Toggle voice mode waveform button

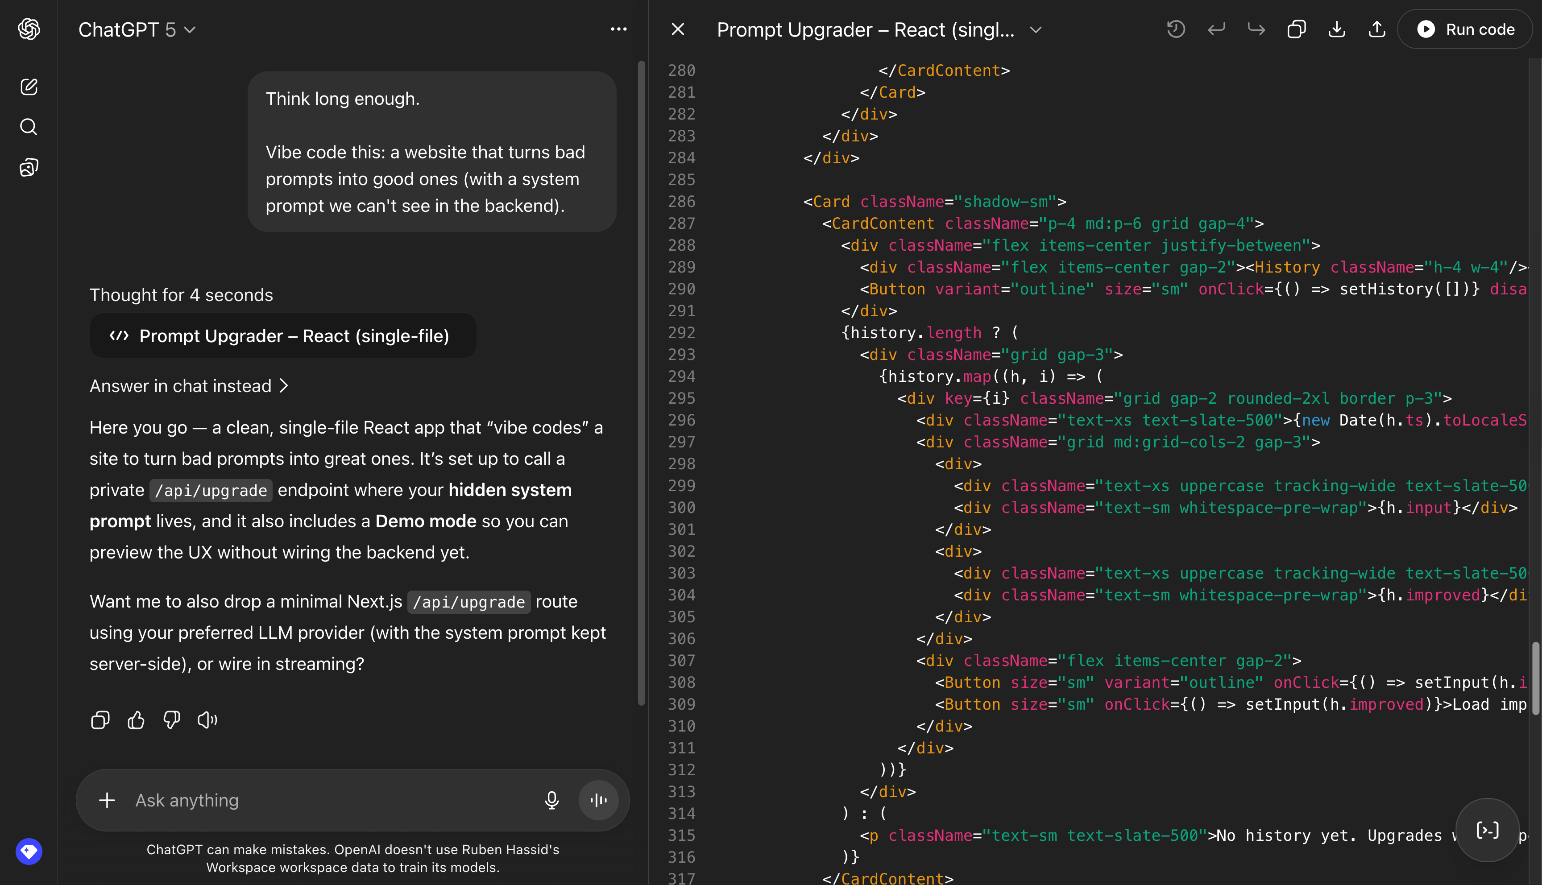click(598, 801)
